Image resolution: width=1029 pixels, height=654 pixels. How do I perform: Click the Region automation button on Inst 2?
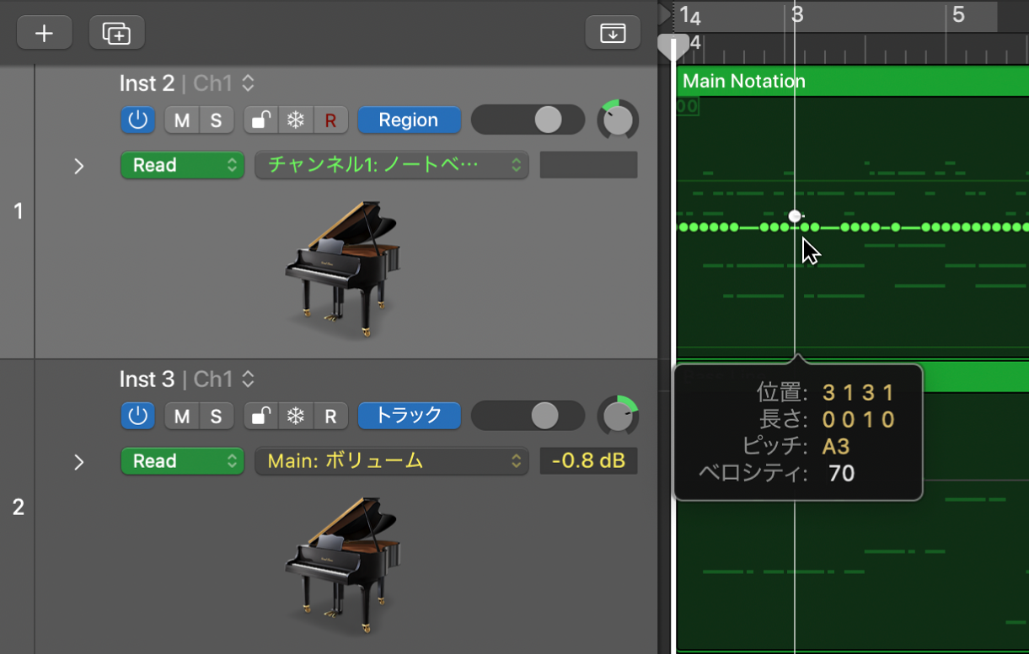(x=409, y=120)
